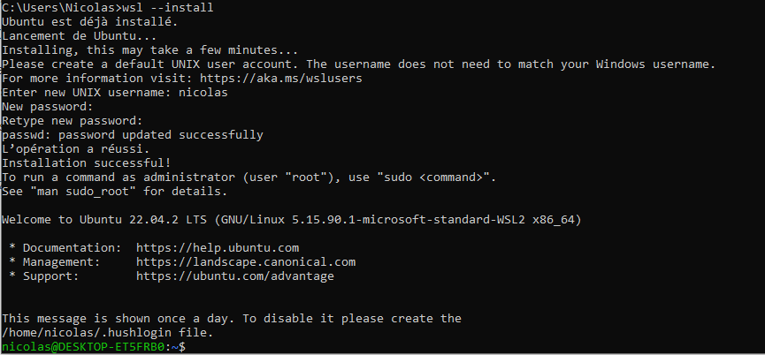The width and height of the screenshot is (765, 355).
Task: Click 'passwd: password updated successfully' message
Action: tap(132, 135)
